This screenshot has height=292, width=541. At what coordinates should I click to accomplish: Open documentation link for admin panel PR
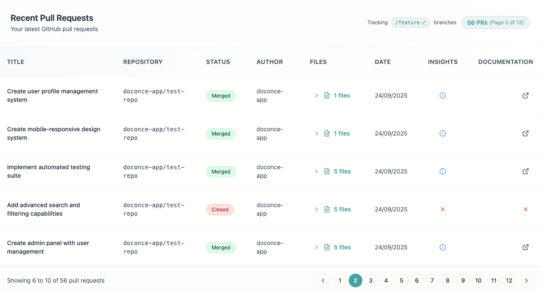click(525, 247)
